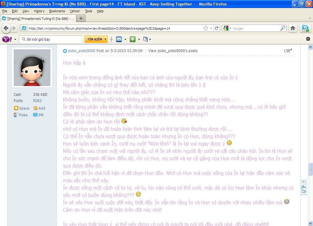This screenshot has height=226, width=313.
Task: Reload the current page
Action: tap(217, 28)
